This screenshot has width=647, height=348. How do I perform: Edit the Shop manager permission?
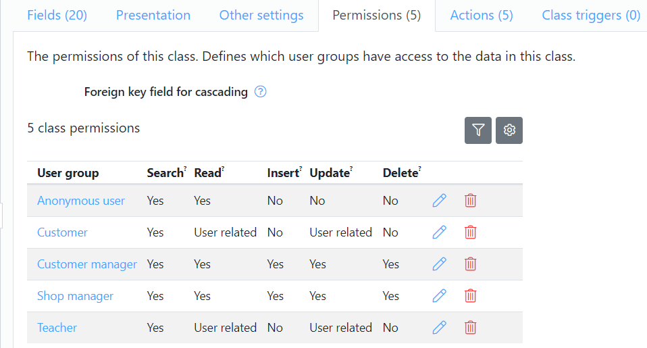440,296
